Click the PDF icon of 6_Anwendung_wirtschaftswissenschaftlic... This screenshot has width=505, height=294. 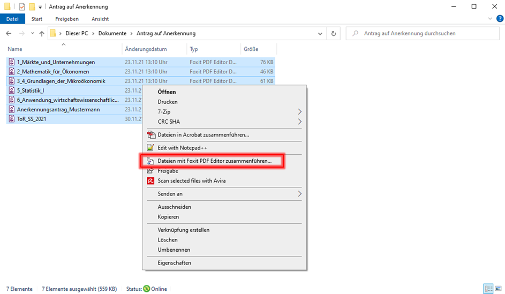12,100
